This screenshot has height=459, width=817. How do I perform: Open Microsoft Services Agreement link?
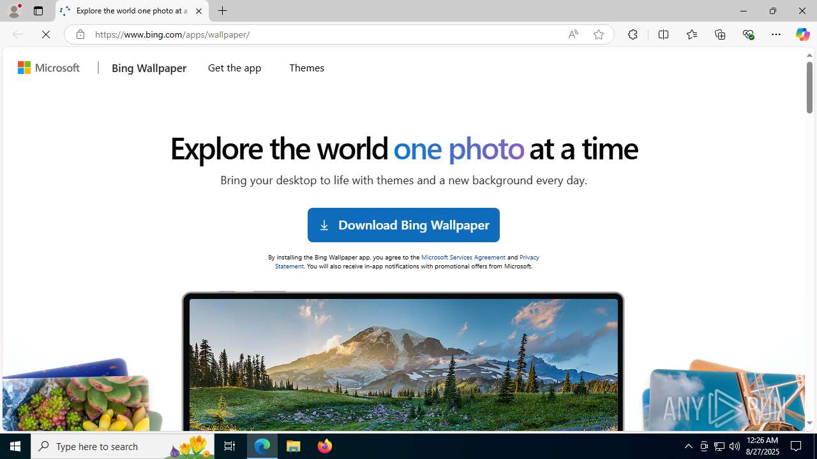[463, 257]
